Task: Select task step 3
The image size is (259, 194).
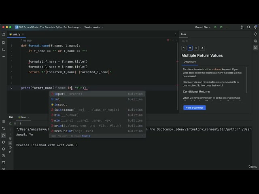Action: [x=196, y=48]
